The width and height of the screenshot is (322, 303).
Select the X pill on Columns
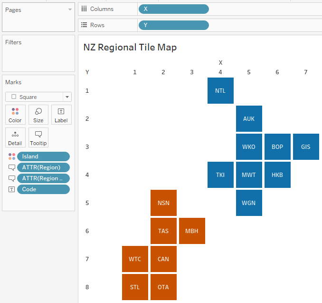tap(173, 9)
